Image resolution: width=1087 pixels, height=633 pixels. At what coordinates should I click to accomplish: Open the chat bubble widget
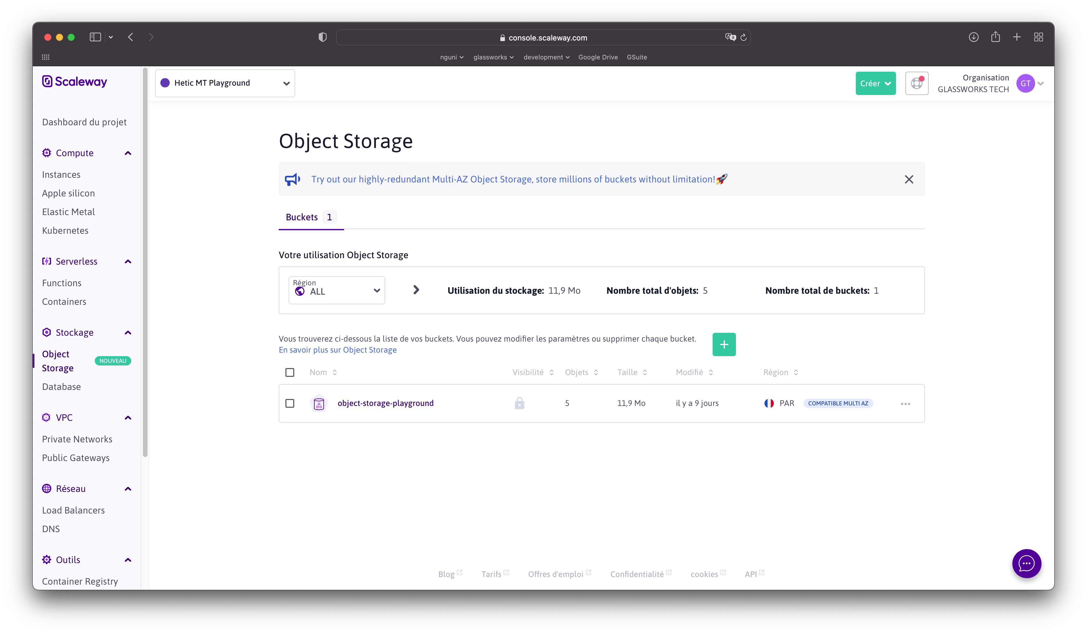[x=1026, y=563]
